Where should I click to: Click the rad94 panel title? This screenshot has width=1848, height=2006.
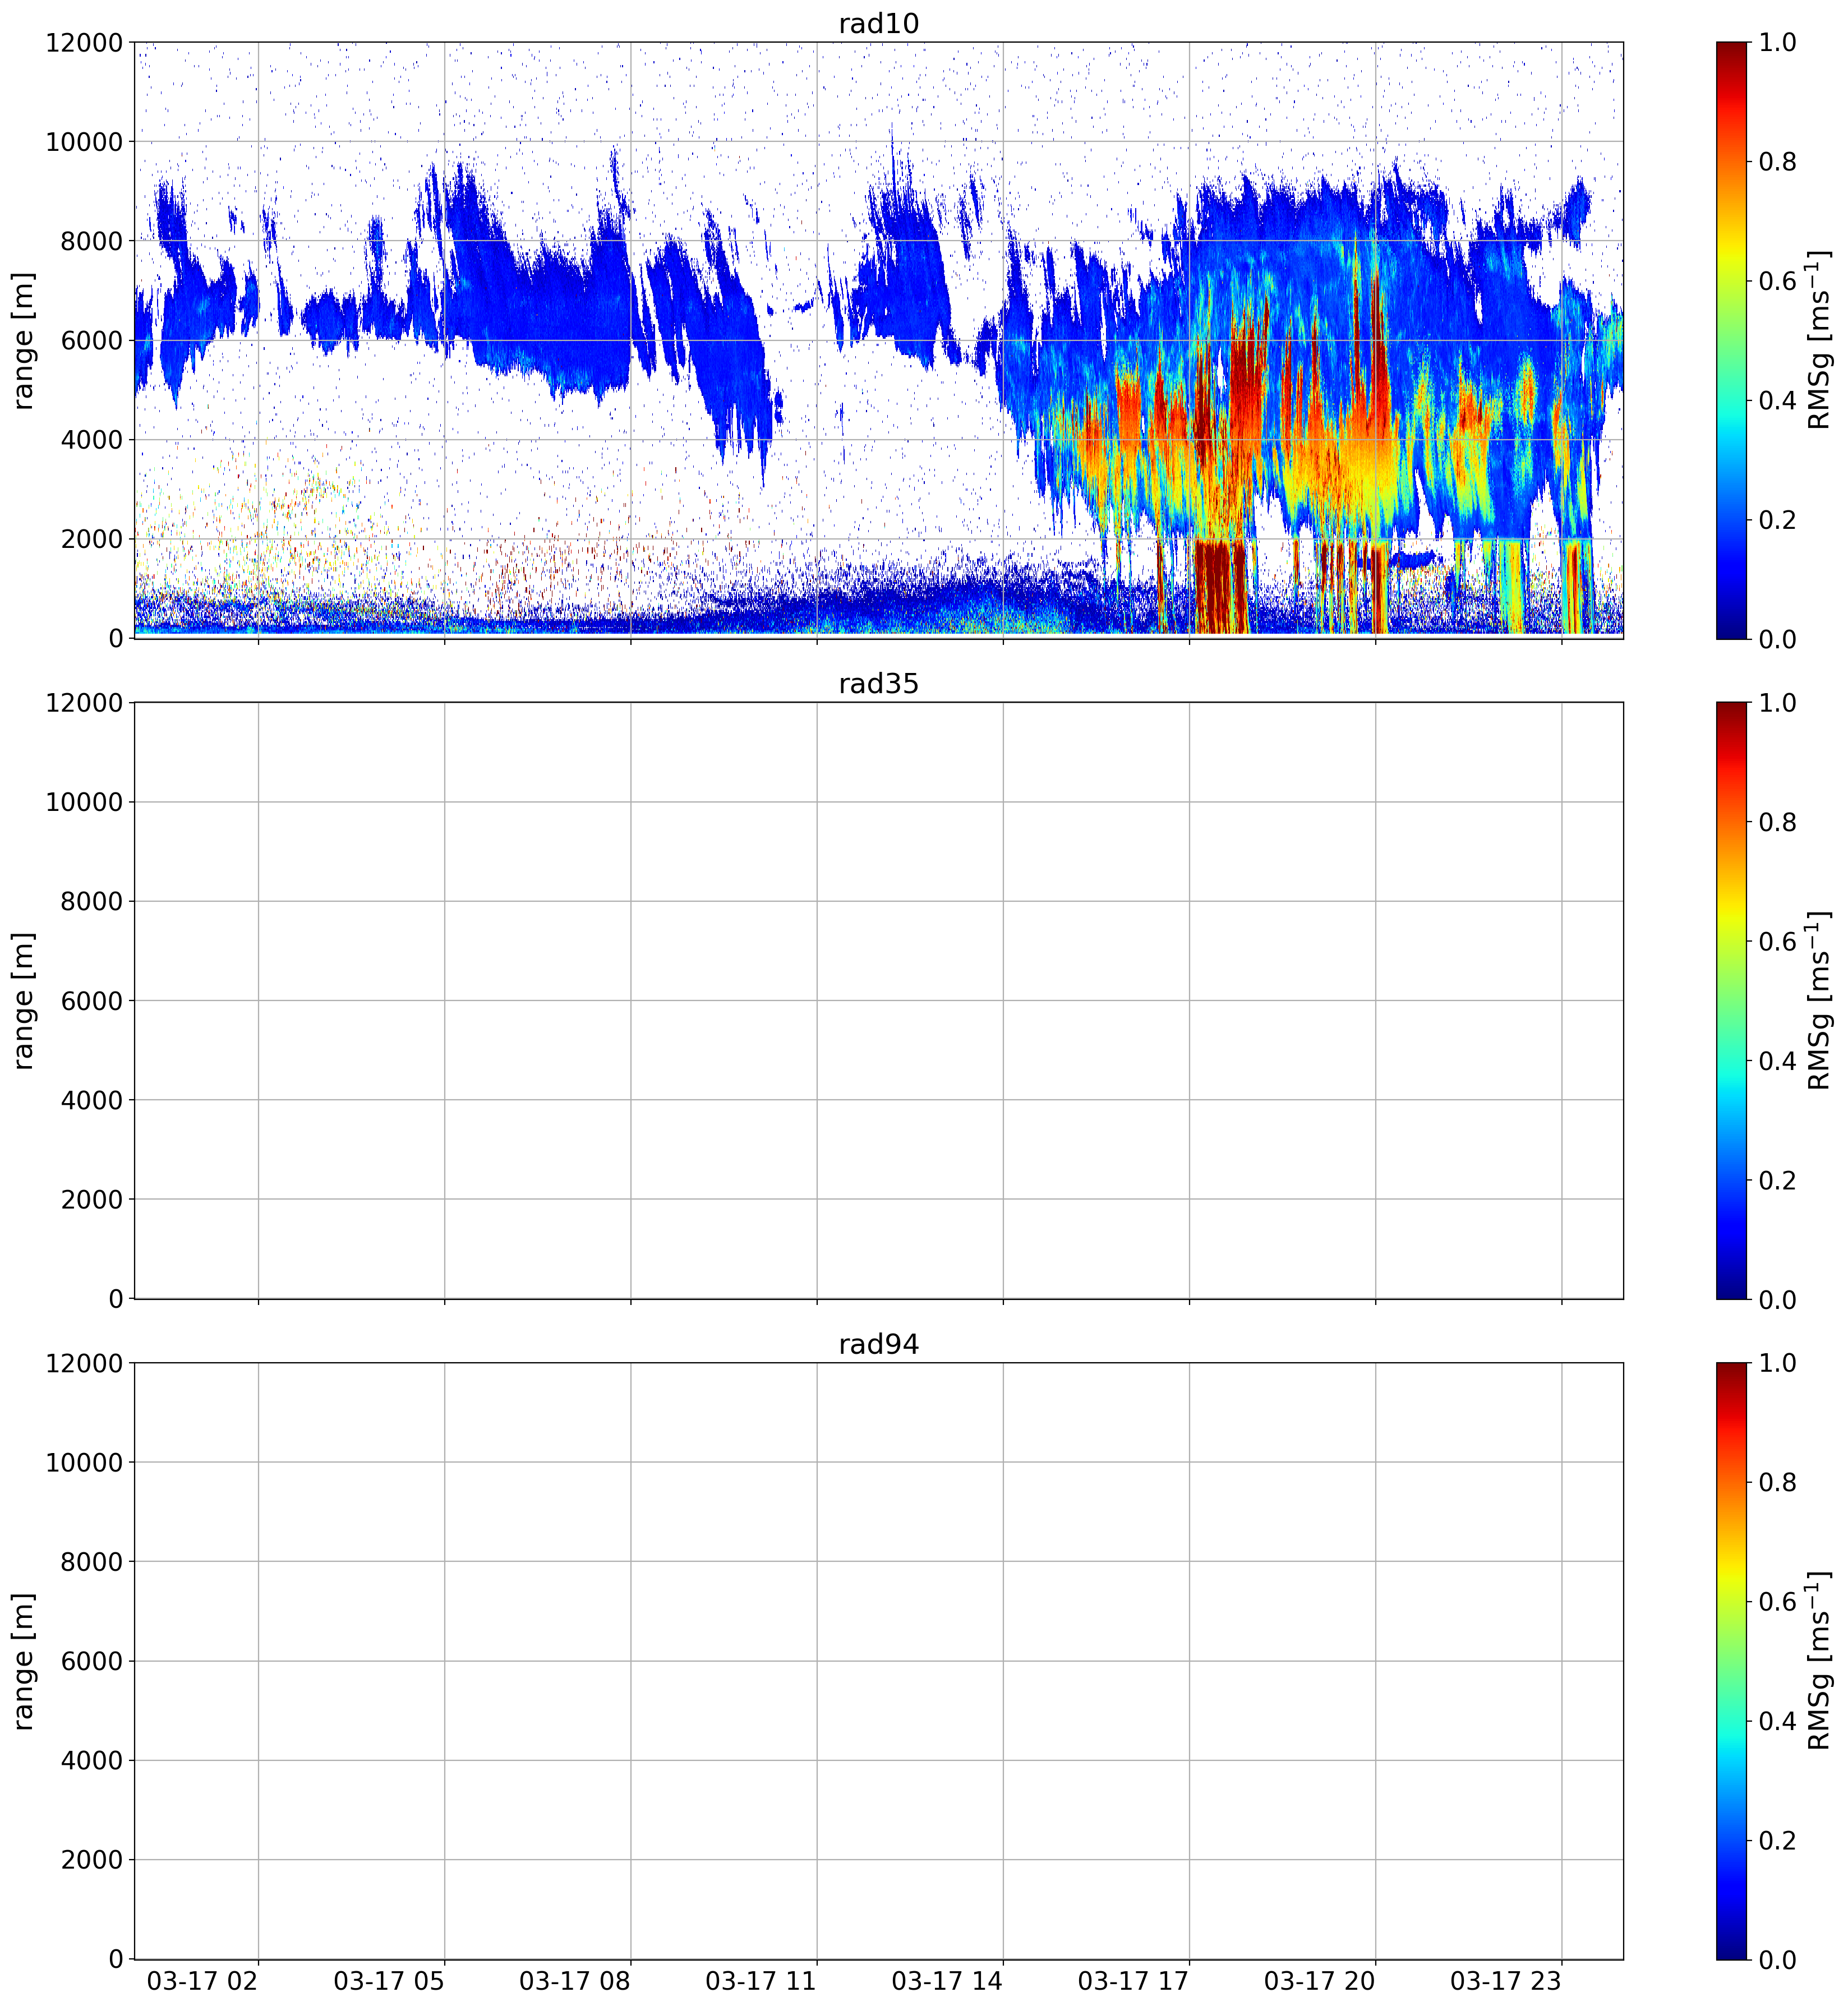tap(878, 1344)
